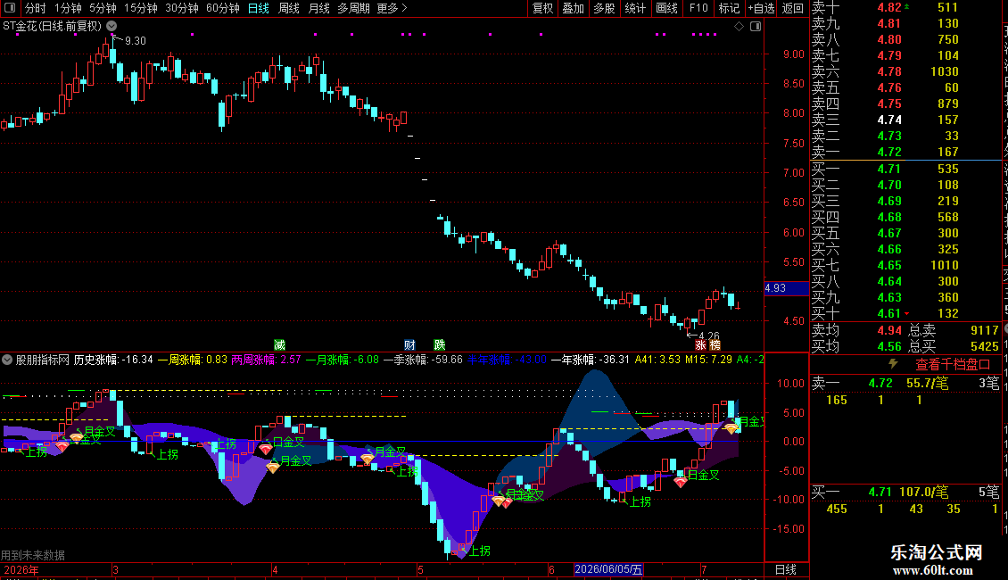Click the green 减 event marker
The width and height of the screenshot is (1008, 580).
[x=279, y=344]
